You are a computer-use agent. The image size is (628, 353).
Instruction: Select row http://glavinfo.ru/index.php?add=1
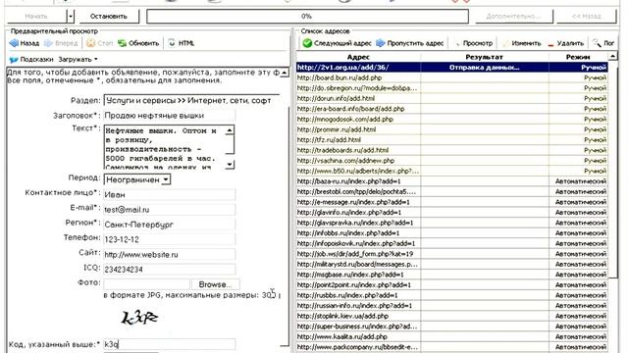pyautogui.click(x=452, y=213)
